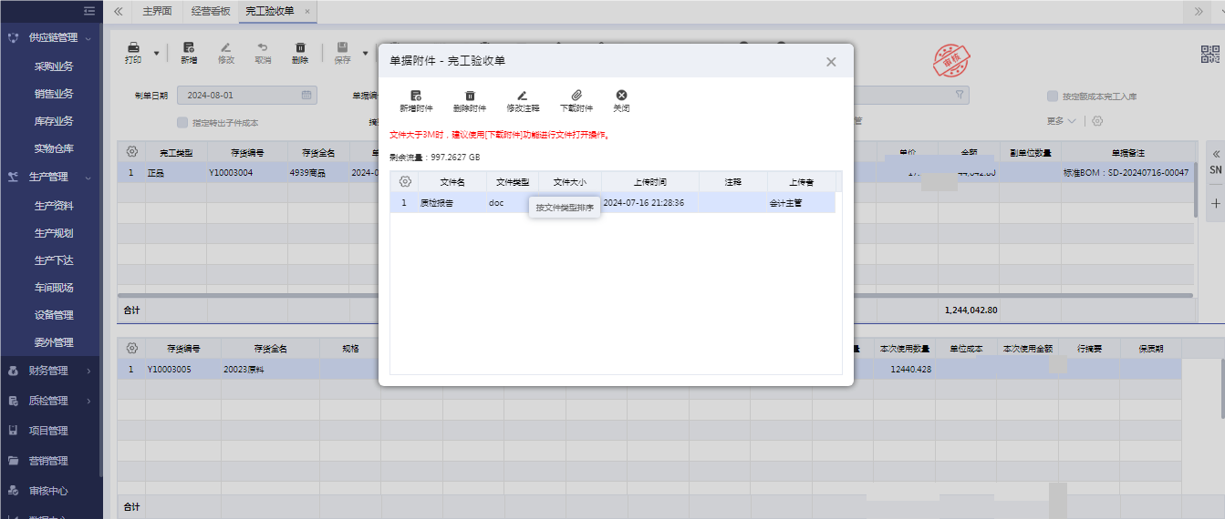Collapse the 生产管理 sidebar menu
This screenshot has height=519, width=1225.
click(88, 177)
